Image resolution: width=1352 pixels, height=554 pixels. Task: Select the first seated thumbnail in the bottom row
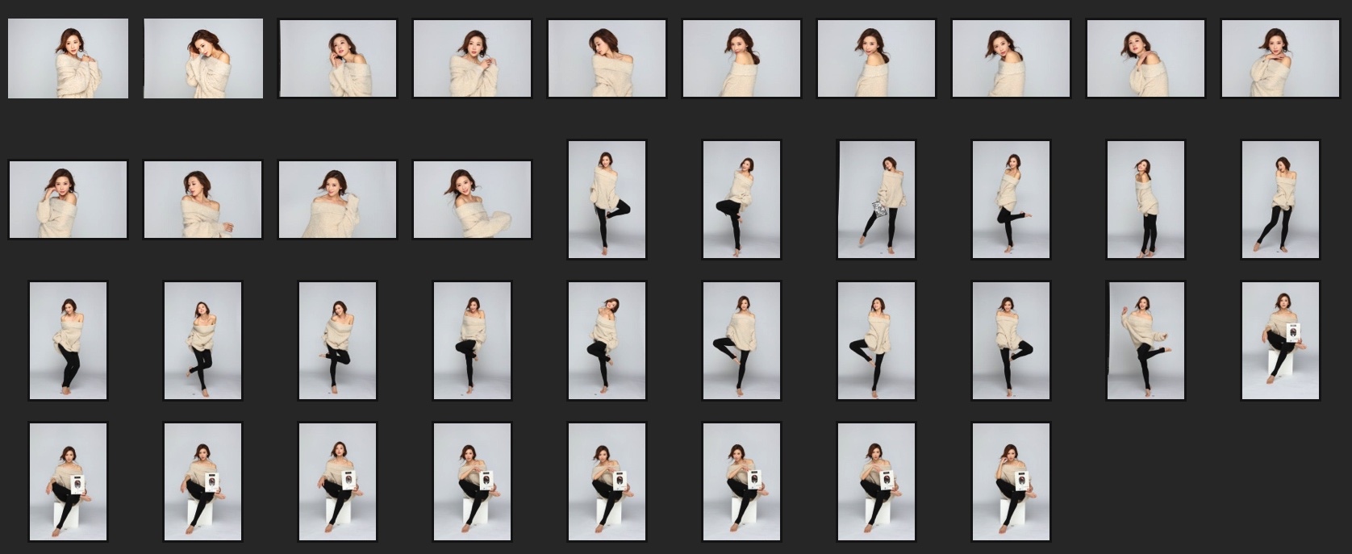pyautogui.click(x=68, y=481)
